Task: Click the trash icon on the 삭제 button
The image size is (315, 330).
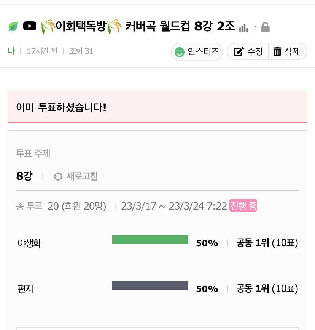Action: (277, 52)
